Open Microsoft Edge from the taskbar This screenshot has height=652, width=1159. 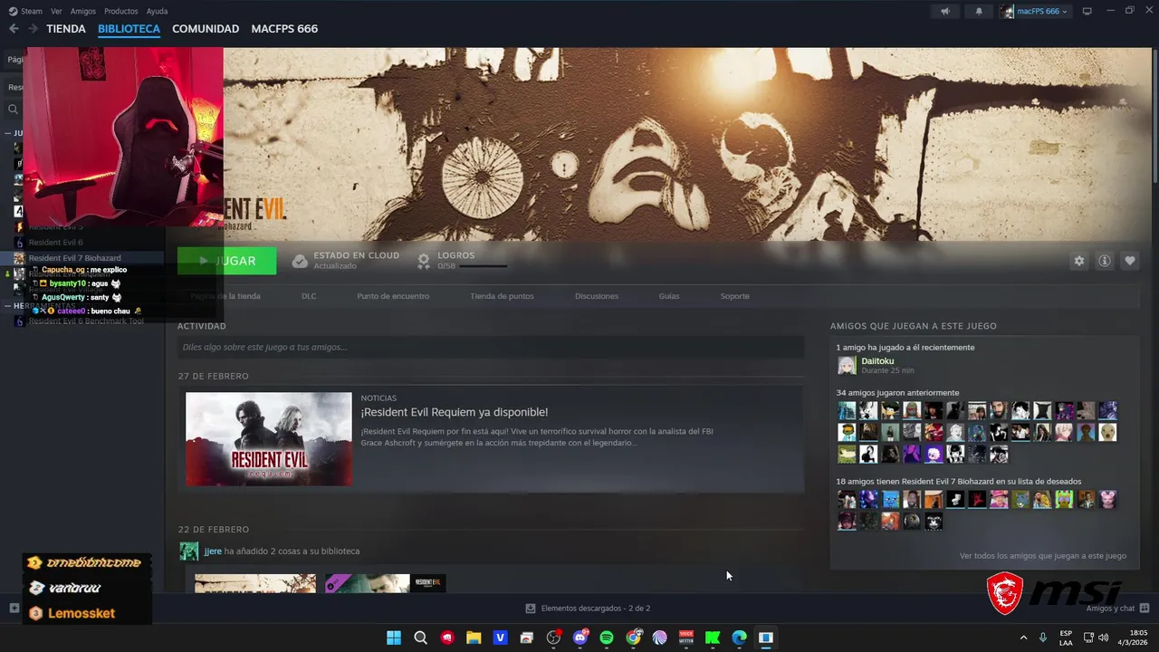click(x=739, y=638)
